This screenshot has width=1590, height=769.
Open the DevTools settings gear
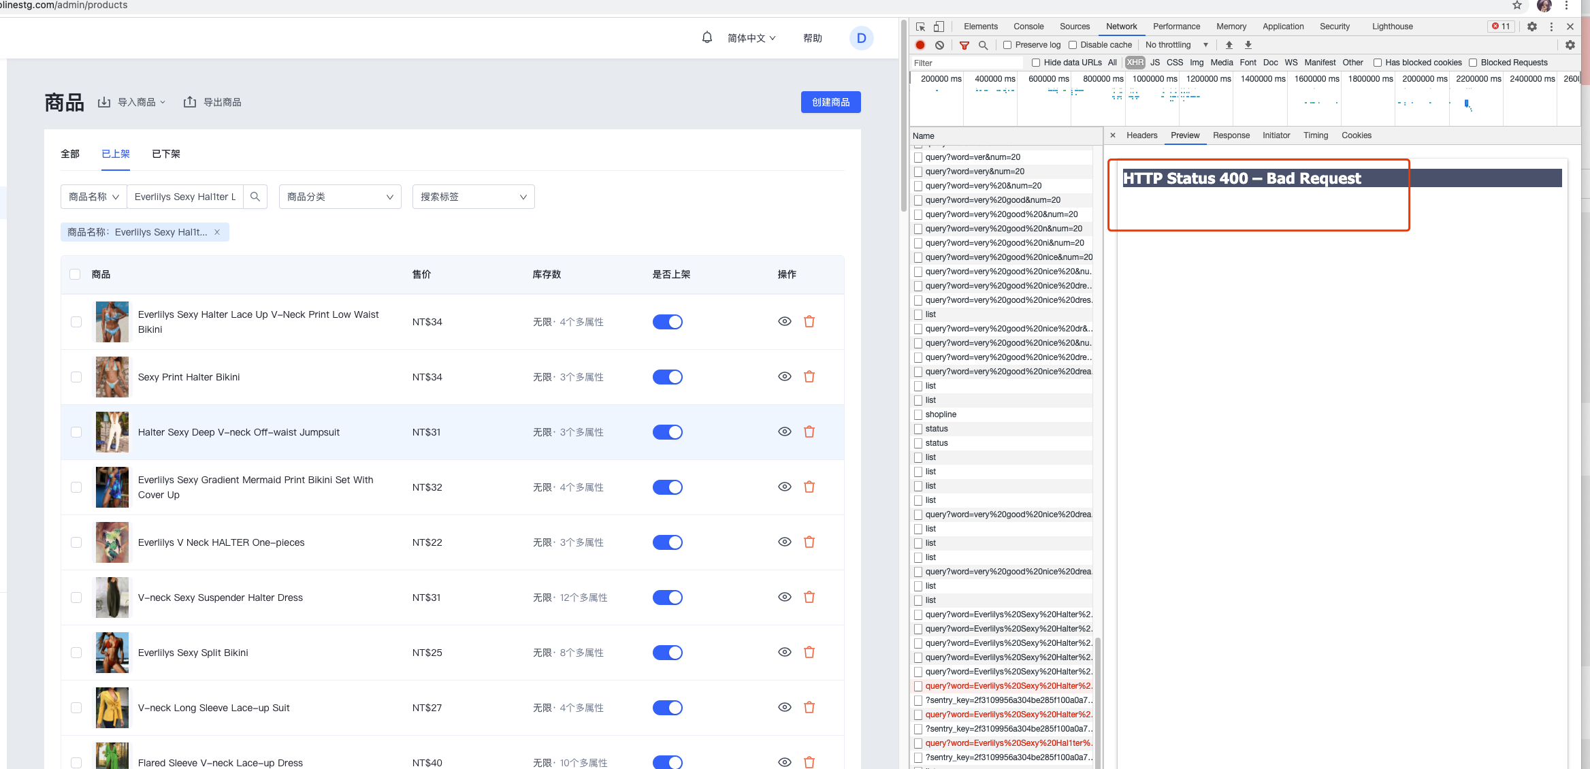click(x=1531, y=27)
